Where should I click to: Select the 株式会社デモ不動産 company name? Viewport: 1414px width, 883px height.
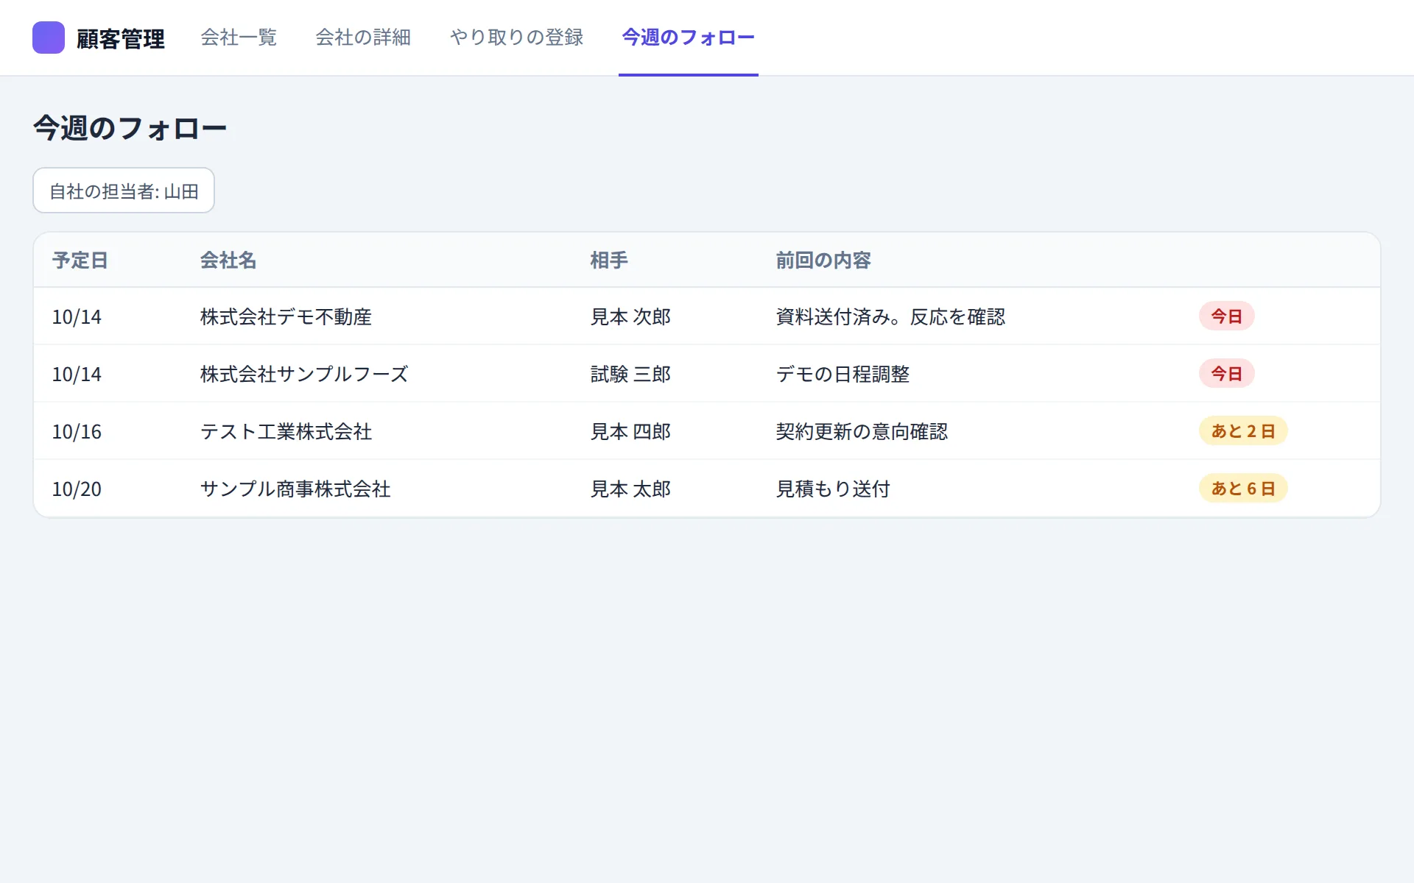286,316
